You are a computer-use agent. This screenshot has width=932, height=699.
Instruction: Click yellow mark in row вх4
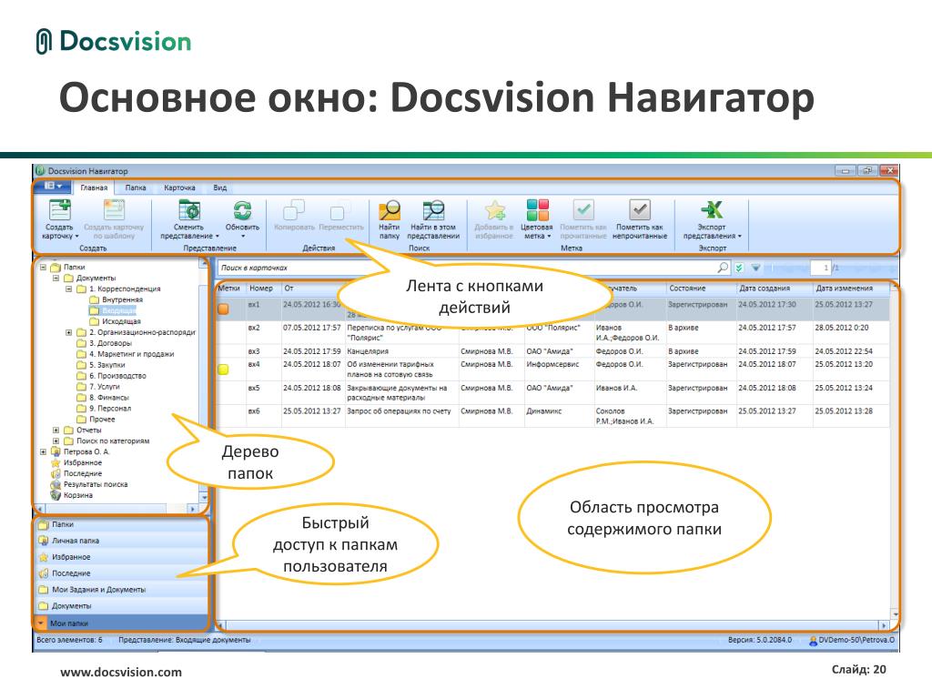pos(224,370)
